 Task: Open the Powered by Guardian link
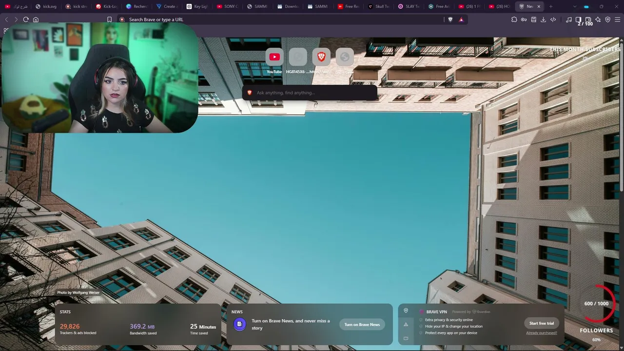pos(471,312)
